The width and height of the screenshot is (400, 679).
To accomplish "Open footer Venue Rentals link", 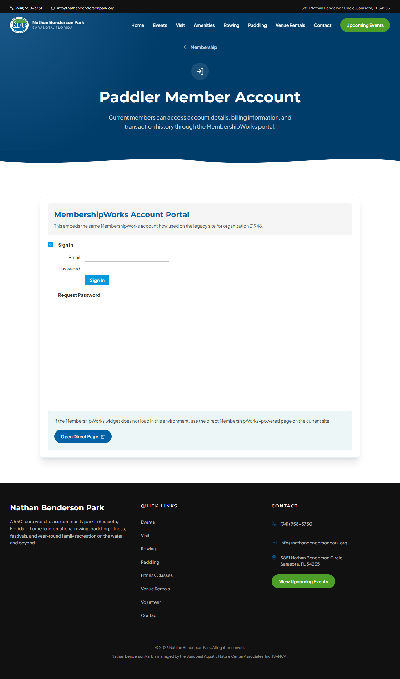I will coord(155,589).
